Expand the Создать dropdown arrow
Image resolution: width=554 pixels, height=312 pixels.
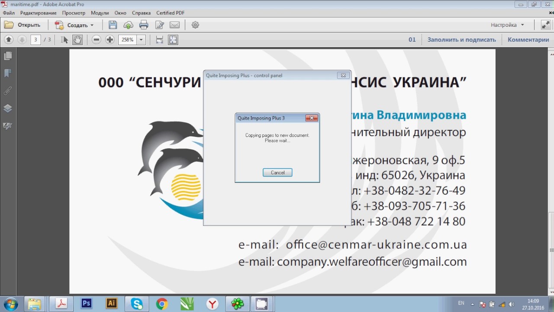coord(92,25)
